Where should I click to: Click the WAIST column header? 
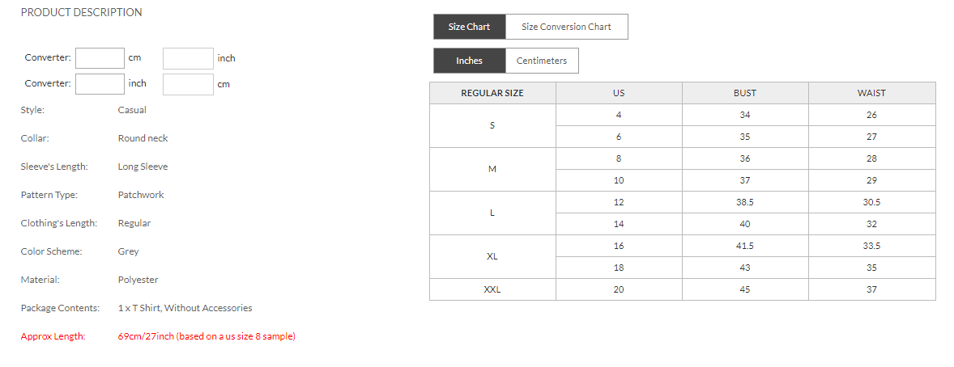click(871, 93)
